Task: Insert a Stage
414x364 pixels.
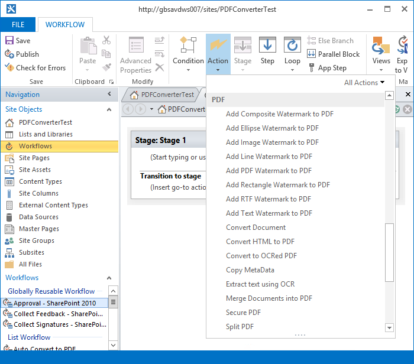Action: tap(242, 54)
